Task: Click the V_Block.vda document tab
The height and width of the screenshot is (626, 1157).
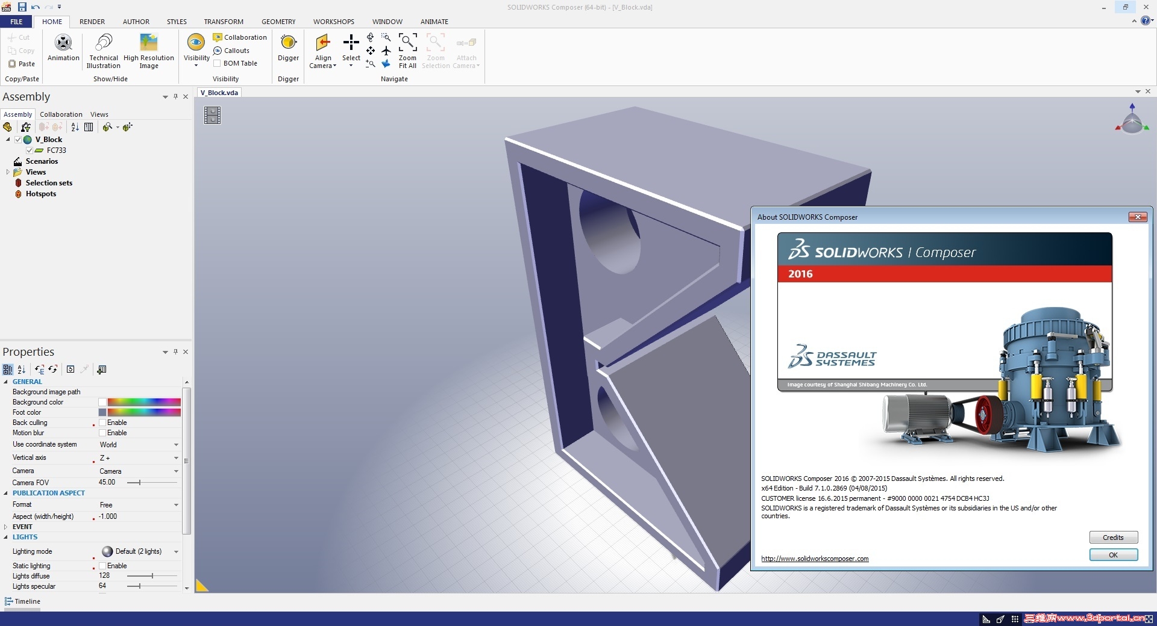Action: coord(219,93)
